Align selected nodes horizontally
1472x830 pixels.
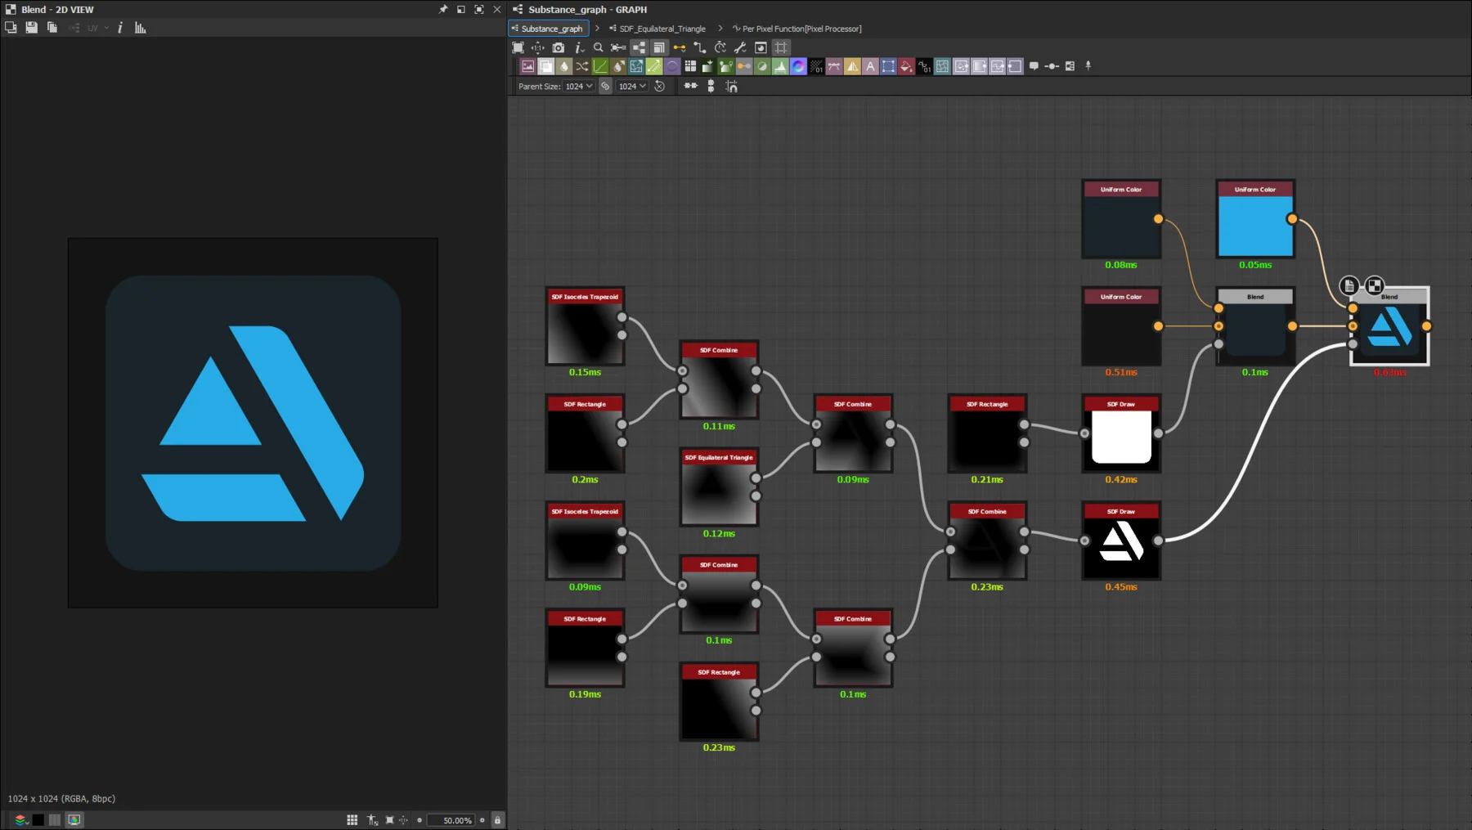point(691,86)
